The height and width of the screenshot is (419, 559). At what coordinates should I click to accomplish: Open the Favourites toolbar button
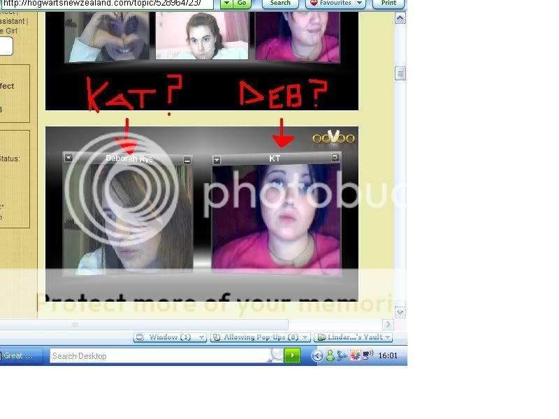coord(331,3)
